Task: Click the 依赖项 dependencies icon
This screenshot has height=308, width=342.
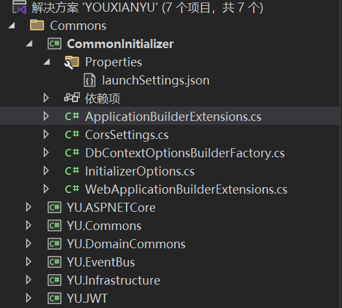Action: click(x=72, y=97)
